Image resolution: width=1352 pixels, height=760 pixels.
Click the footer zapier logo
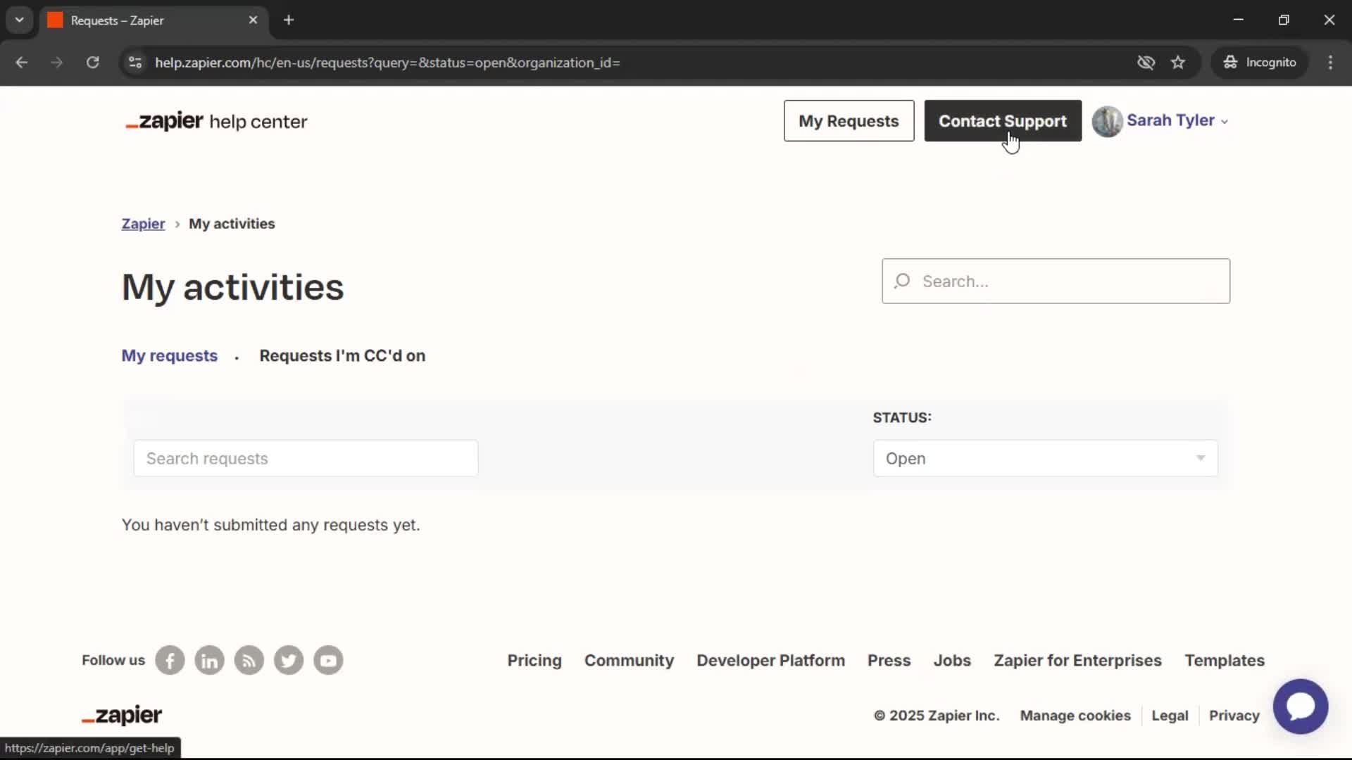point(122,715)
